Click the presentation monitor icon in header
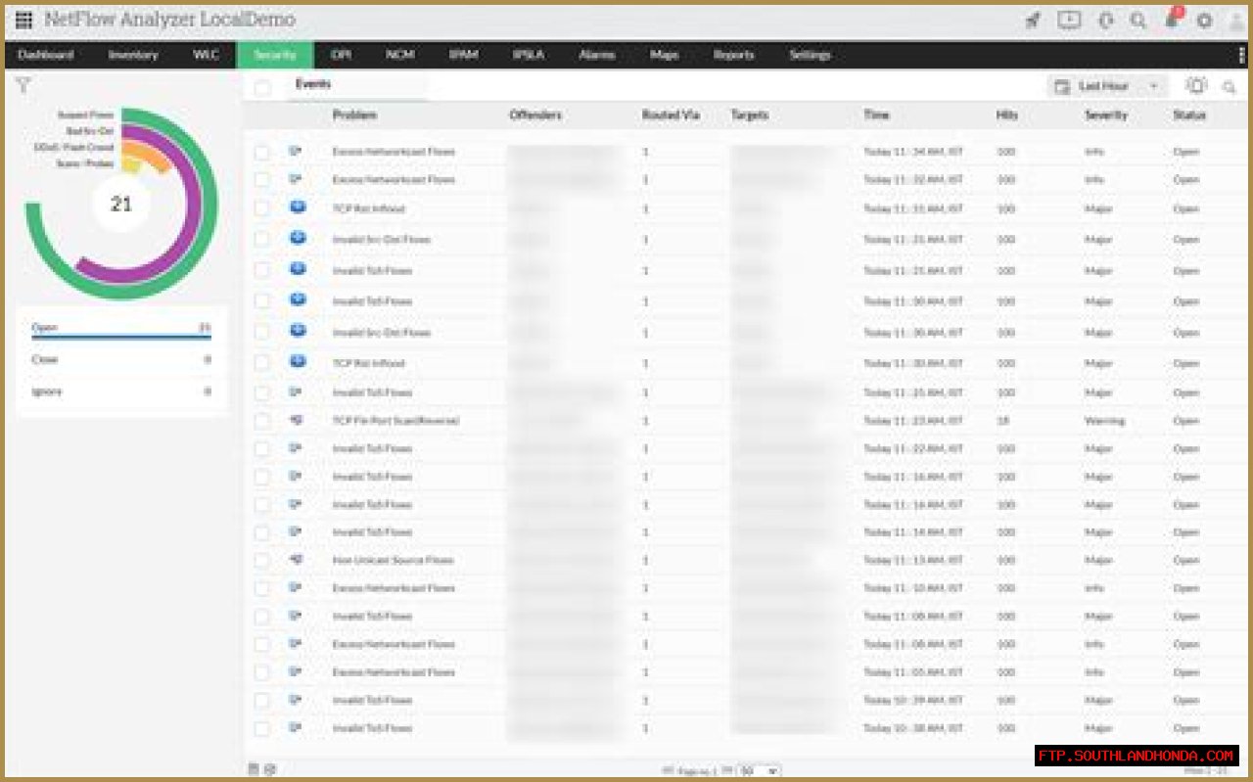Viewport: 1253px width, 782px height. pyautogui.click(x=1069, y=21)
